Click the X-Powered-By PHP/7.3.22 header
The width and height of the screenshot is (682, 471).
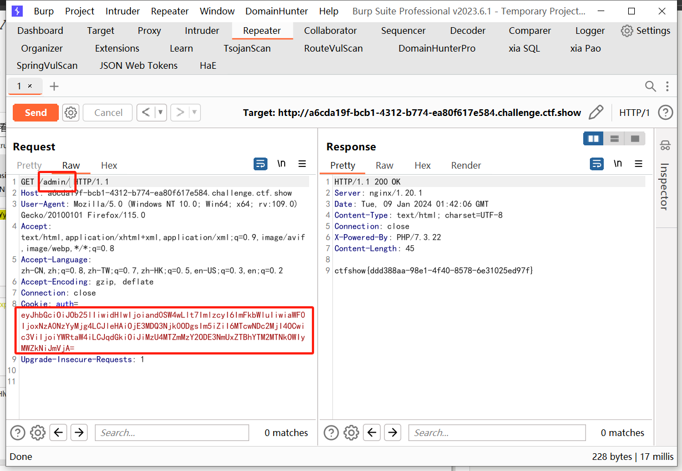[388, 237]
